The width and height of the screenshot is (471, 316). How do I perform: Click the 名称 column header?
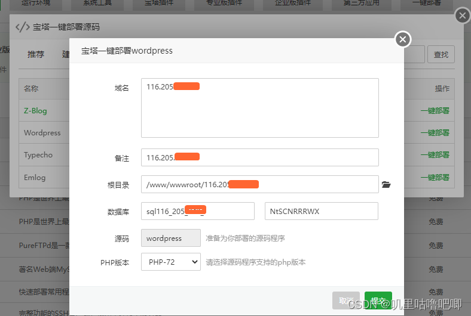[x=31, y=88]
